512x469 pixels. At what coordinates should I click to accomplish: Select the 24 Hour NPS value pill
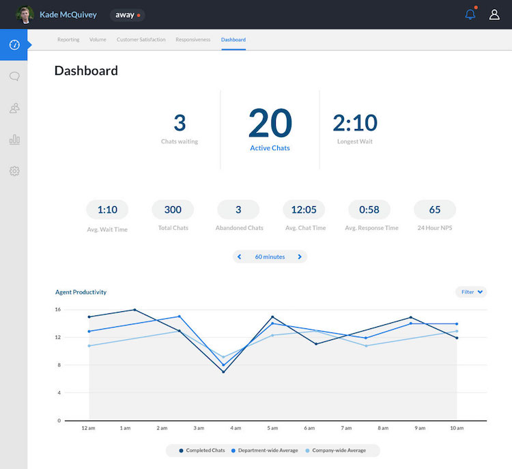click(x=435, y=210)
